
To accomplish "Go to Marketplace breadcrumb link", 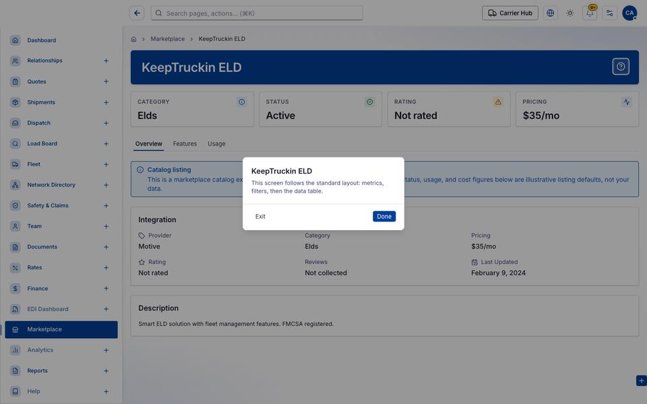I will coord(168,39).
